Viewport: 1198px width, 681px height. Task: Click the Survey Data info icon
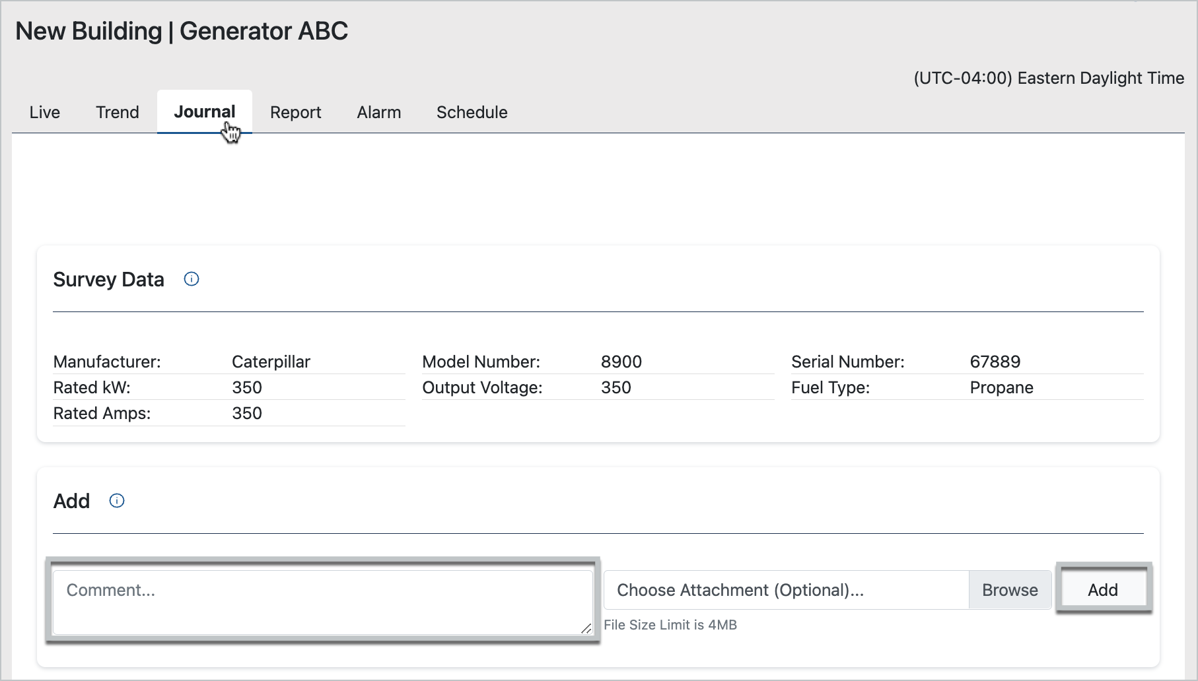pos(192,279)
